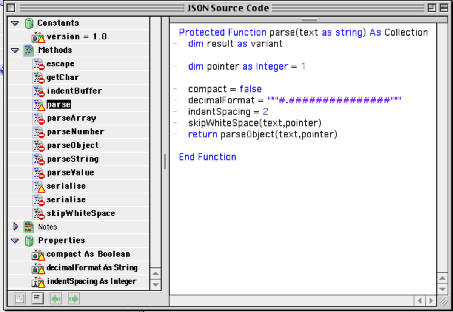This screenshot has height=312, width=453.
Task: Toggle breakpoint dash beside compact = false
Action: (x=174, y=89)
